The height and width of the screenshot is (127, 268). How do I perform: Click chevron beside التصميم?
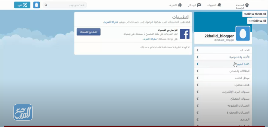click(x=197, y=119)
